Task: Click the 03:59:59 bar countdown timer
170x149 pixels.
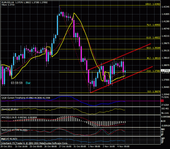Action: pyautogui.click(x=17, y=83)
